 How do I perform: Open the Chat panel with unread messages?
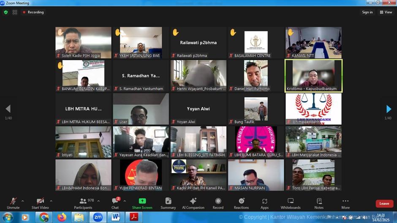click(x=115, y=203)
